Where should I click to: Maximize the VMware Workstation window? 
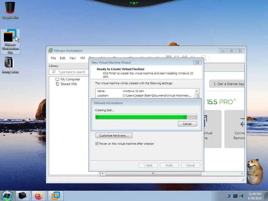tap(231, 51)
